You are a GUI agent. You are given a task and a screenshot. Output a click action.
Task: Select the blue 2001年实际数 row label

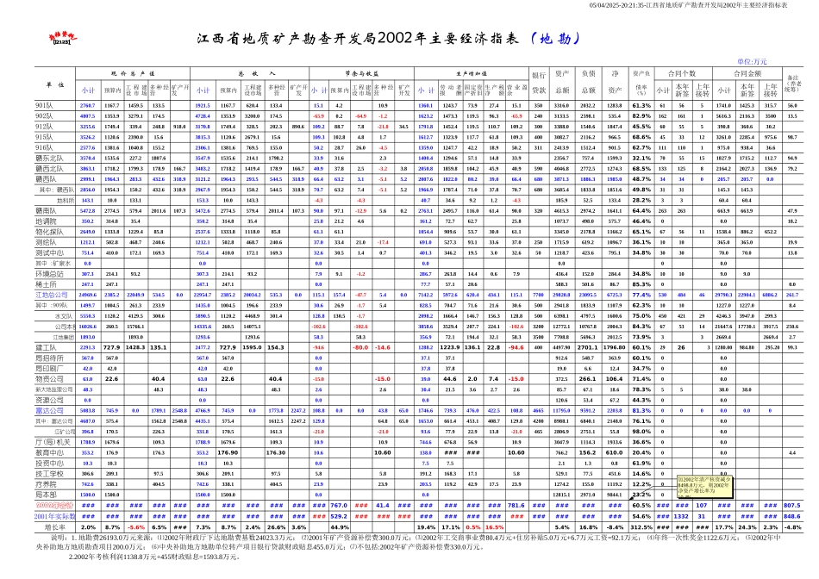click(55, 516)
